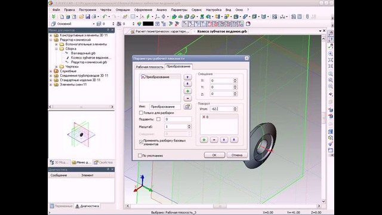Open the Свойства panel tab
Viewport: 382px width, 215px height.
103,162
